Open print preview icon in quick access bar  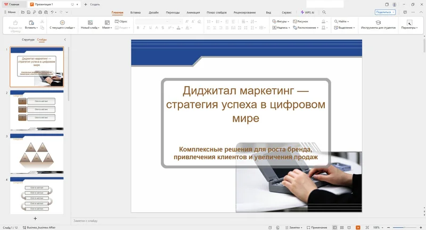point(46,12)
